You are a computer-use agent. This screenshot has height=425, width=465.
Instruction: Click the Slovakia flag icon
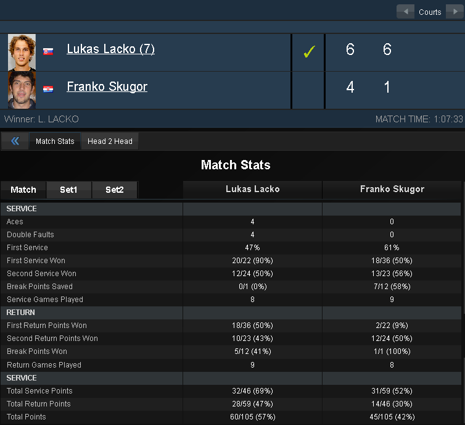48,51
